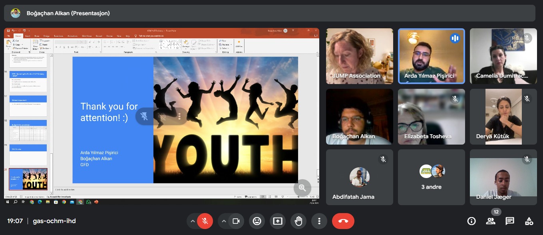This screenshot has height=235, width=543.
Task: Open the Replace dropdown in Editing group
Action: pos(225,45)
